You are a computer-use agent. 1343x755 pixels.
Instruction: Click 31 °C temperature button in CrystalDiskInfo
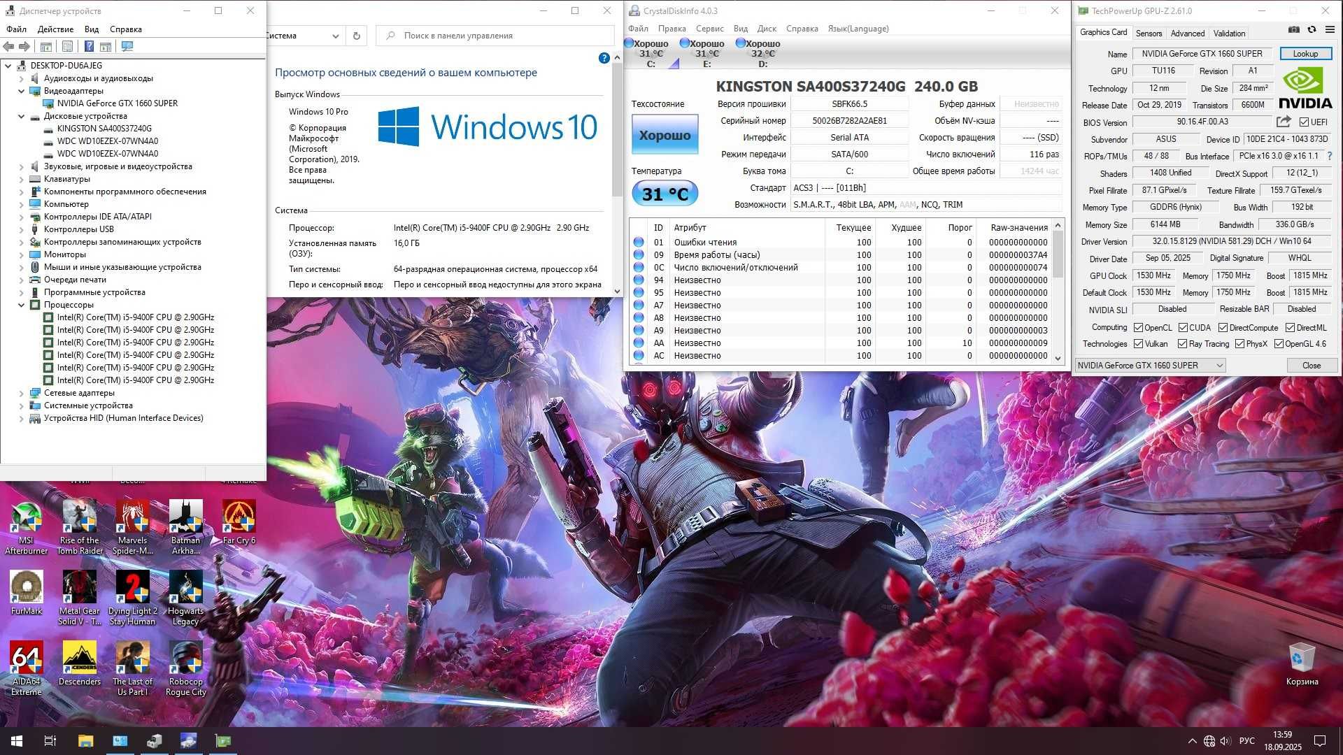(665, 194)
